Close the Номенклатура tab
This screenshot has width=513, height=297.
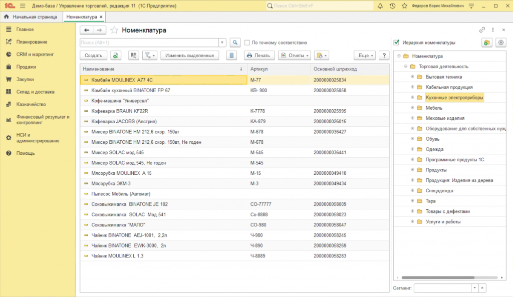click(x=101, y=17)
